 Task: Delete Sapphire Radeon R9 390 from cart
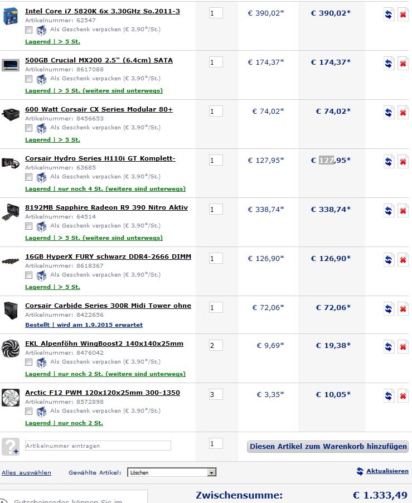[x=403, y=210]
